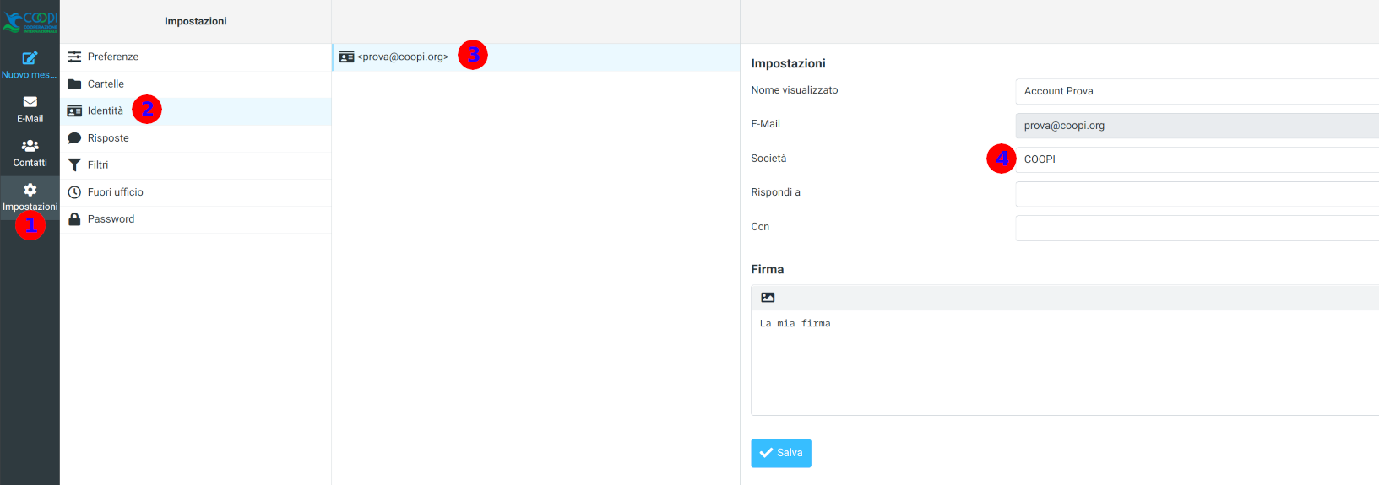Click the Impostazioni gear icon

30,190
